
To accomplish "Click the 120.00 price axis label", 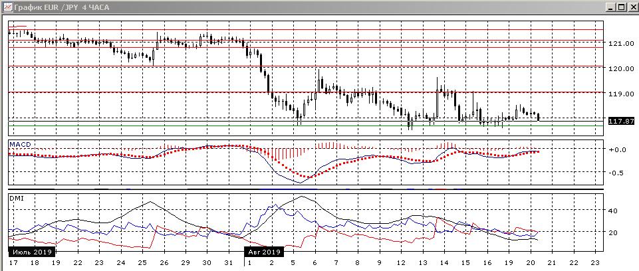I will click(620, 68).
